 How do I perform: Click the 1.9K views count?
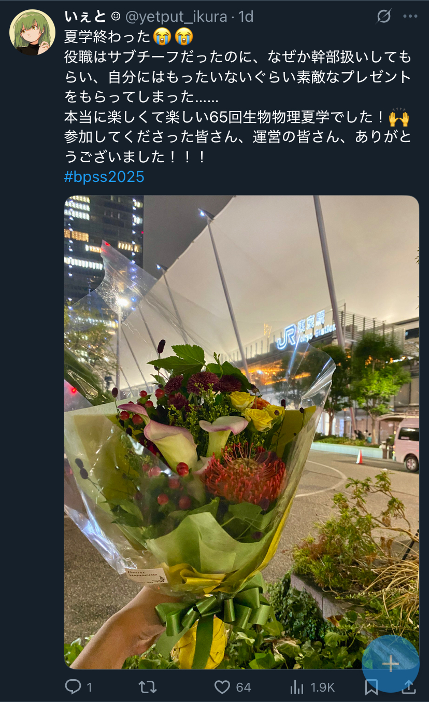coord(322,687)
